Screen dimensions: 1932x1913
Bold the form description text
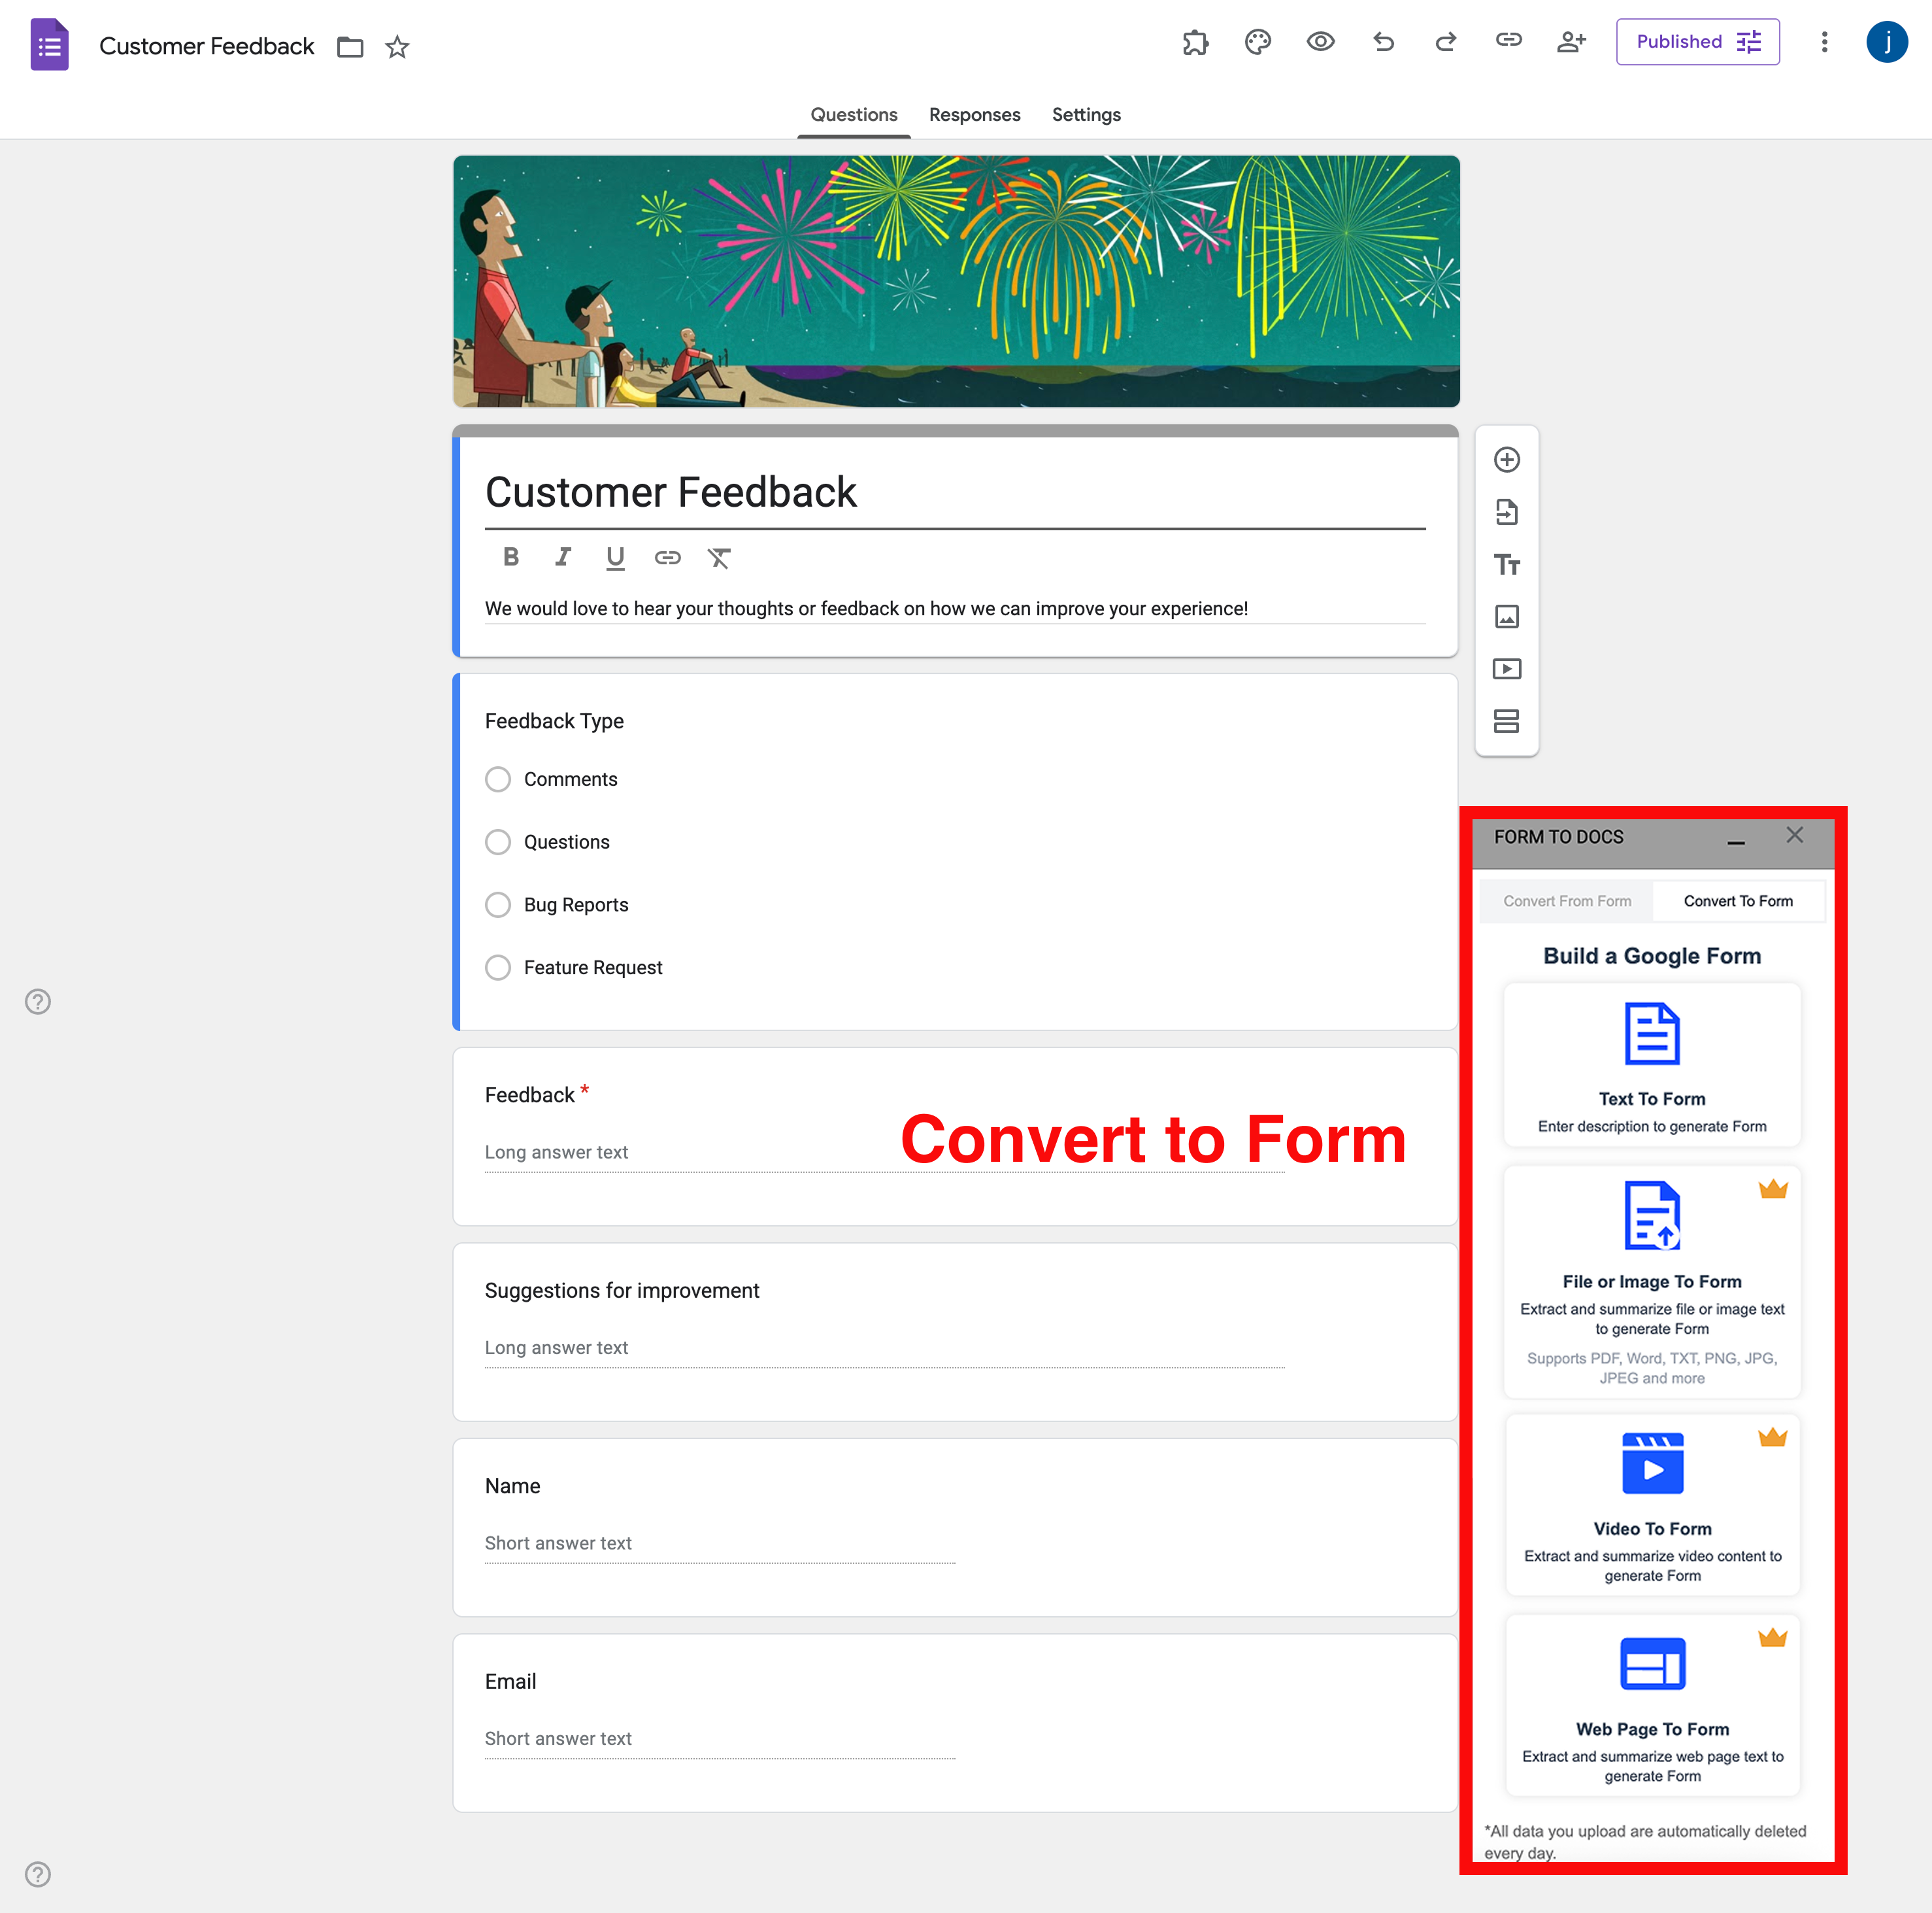coord(511,557)
